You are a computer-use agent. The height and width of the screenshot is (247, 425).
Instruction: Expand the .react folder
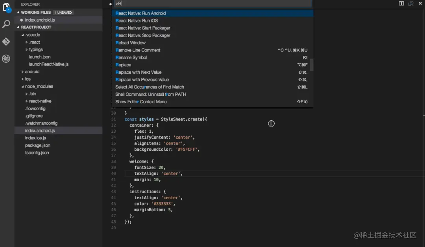pyautogui.click(x=27, y=42)
